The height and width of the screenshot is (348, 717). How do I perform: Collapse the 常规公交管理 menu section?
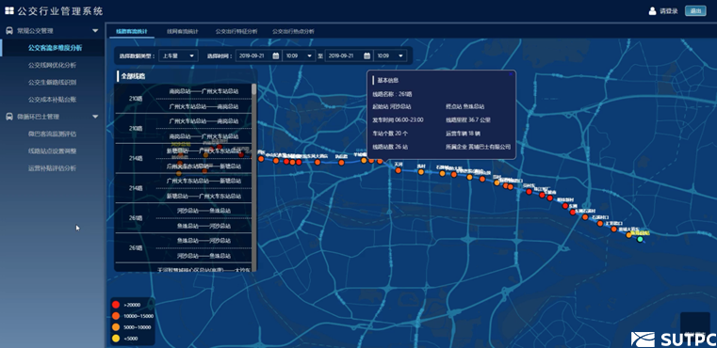point(95,31)
